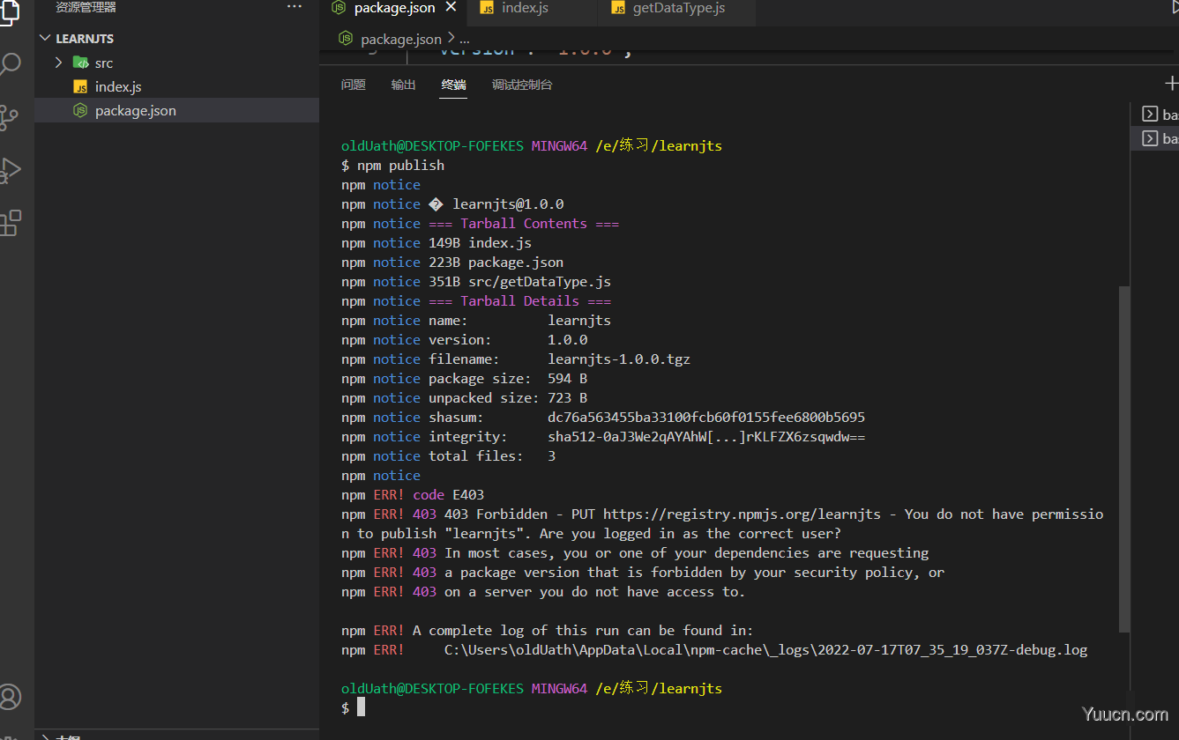This screenshot has width=1179, height=740.
Task: Click 'code E403' error text
Action: [x=448, y=494]
